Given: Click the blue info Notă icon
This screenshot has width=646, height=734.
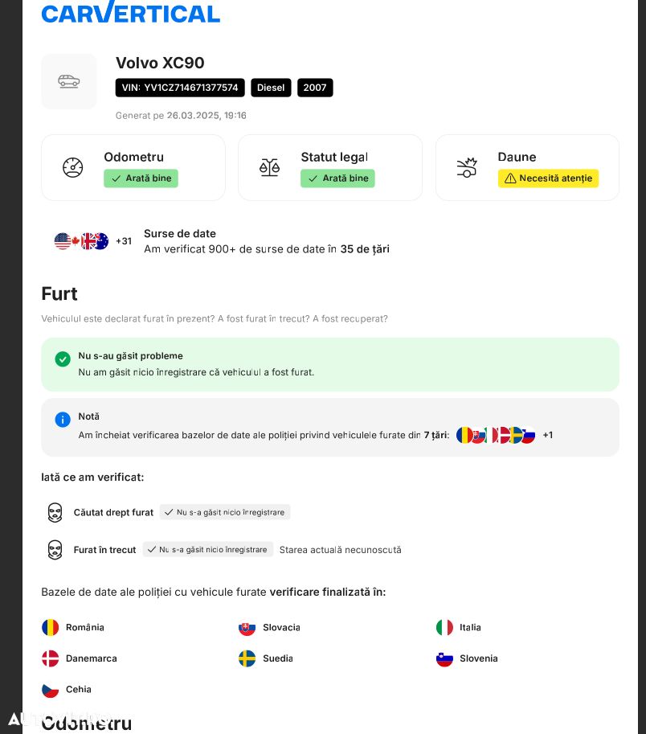Looking at the screenshot, I should [x=63, y=420].
